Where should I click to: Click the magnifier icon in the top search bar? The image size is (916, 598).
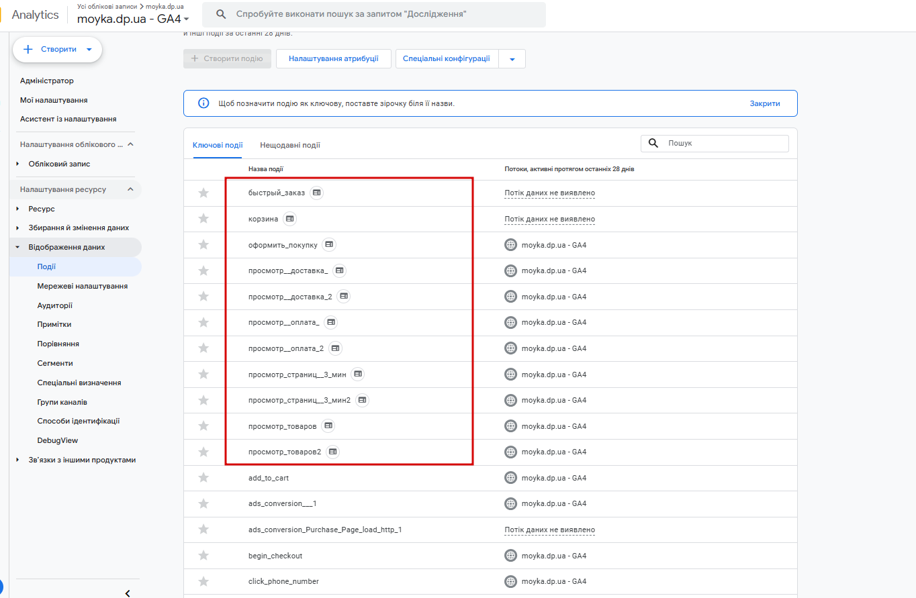[x=221, y=14]
